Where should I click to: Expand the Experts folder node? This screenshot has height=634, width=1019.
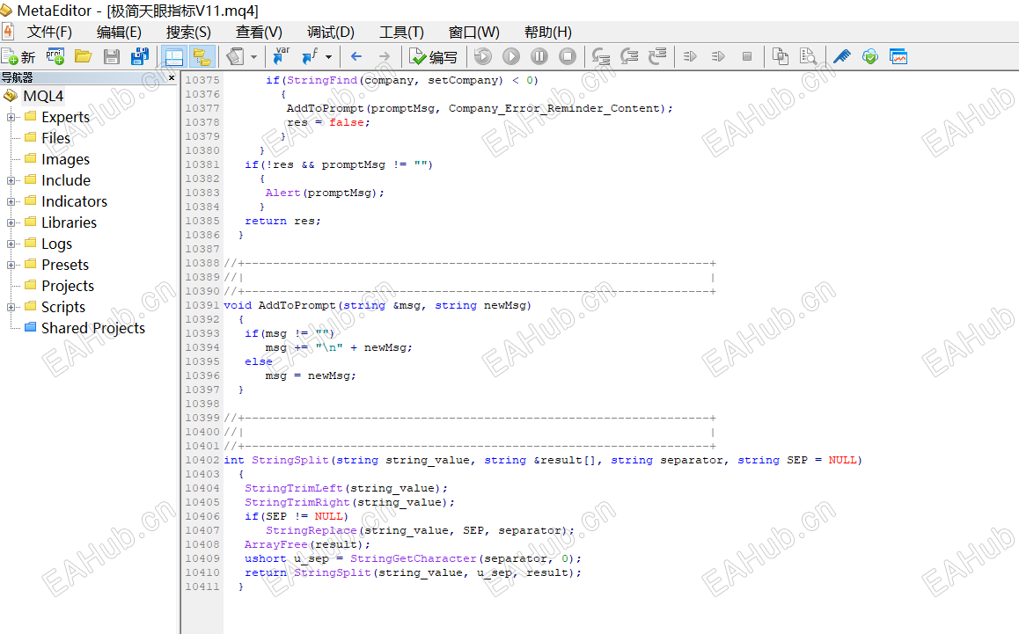[11, 118]
